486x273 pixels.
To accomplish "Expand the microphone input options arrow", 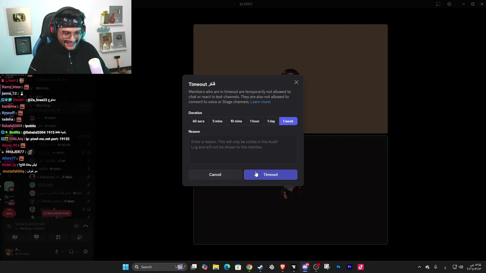I will 63,251.
